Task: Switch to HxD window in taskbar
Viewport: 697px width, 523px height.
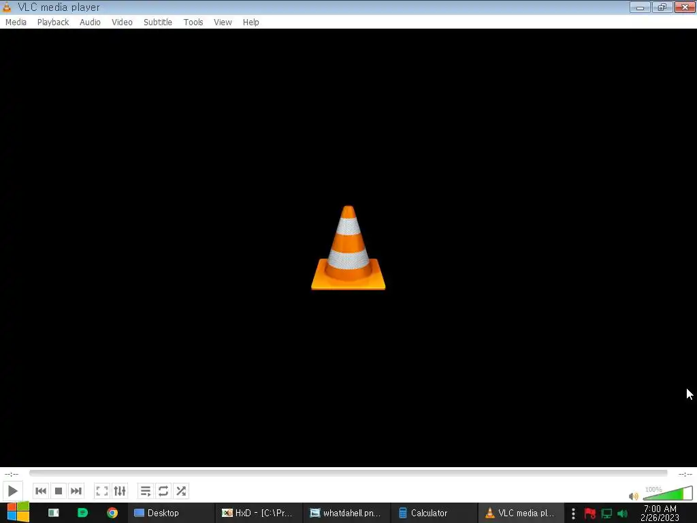Action: click(258, 513)
